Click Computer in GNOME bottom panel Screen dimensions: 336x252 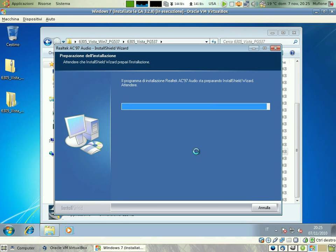[x=22, y=248]
